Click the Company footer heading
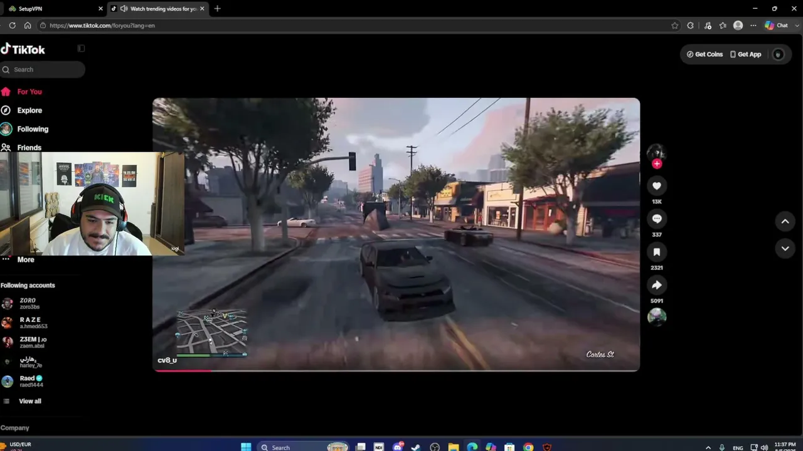Screen dimensions: 803x451 coord(14,428)
